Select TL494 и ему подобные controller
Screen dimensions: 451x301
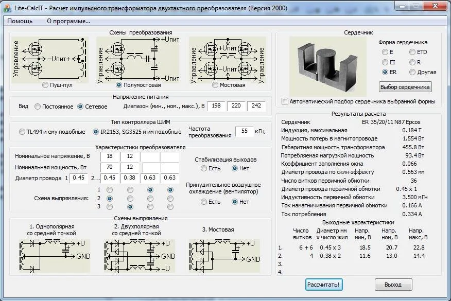[x=22, y=132]
